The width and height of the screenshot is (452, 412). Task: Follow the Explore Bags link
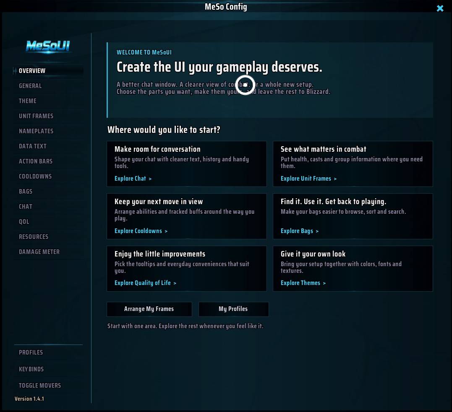point(300,231)
